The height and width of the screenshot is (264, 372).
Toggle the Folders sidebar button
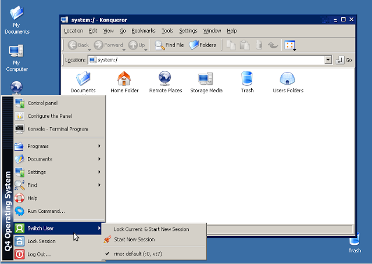203,45
